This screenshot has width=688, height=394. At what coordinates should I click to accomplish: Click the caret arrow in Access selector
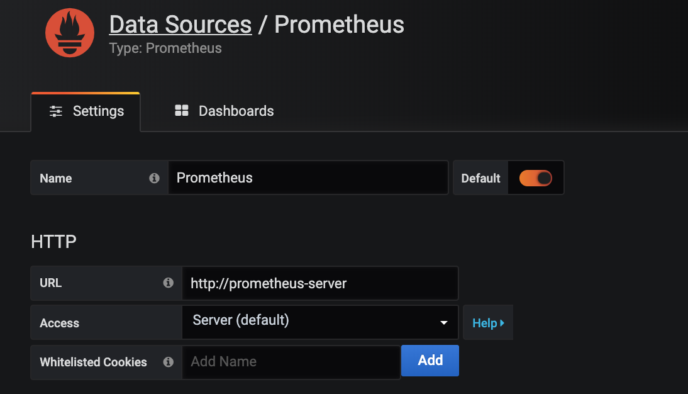pyautogui.click(x=444, y=322)
